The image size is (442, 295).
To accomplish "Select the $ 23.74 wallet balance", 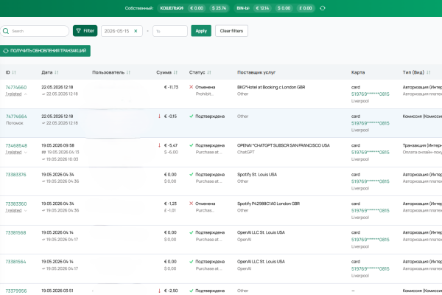I will 219,8.
